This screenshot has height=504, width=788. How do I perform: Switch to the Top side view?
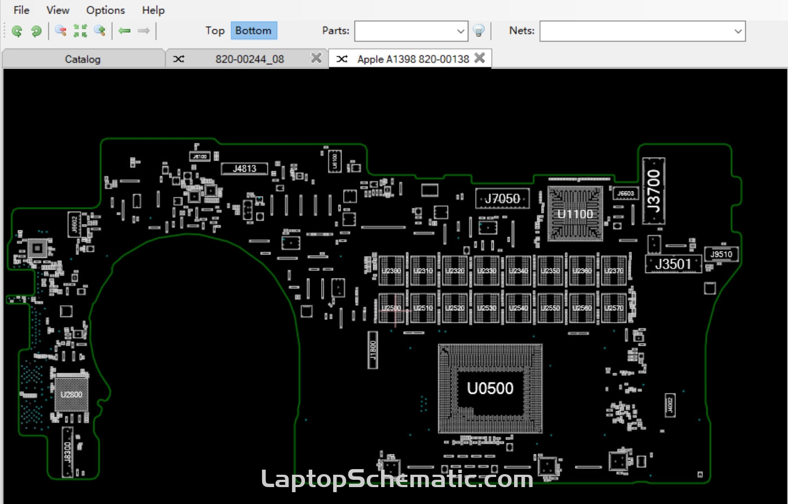point(215,31)
